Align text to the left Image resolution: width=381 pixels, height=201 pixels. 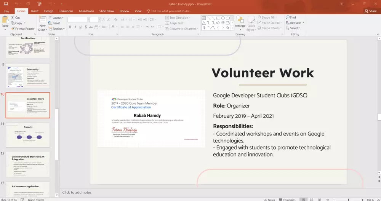click(122, 27)
